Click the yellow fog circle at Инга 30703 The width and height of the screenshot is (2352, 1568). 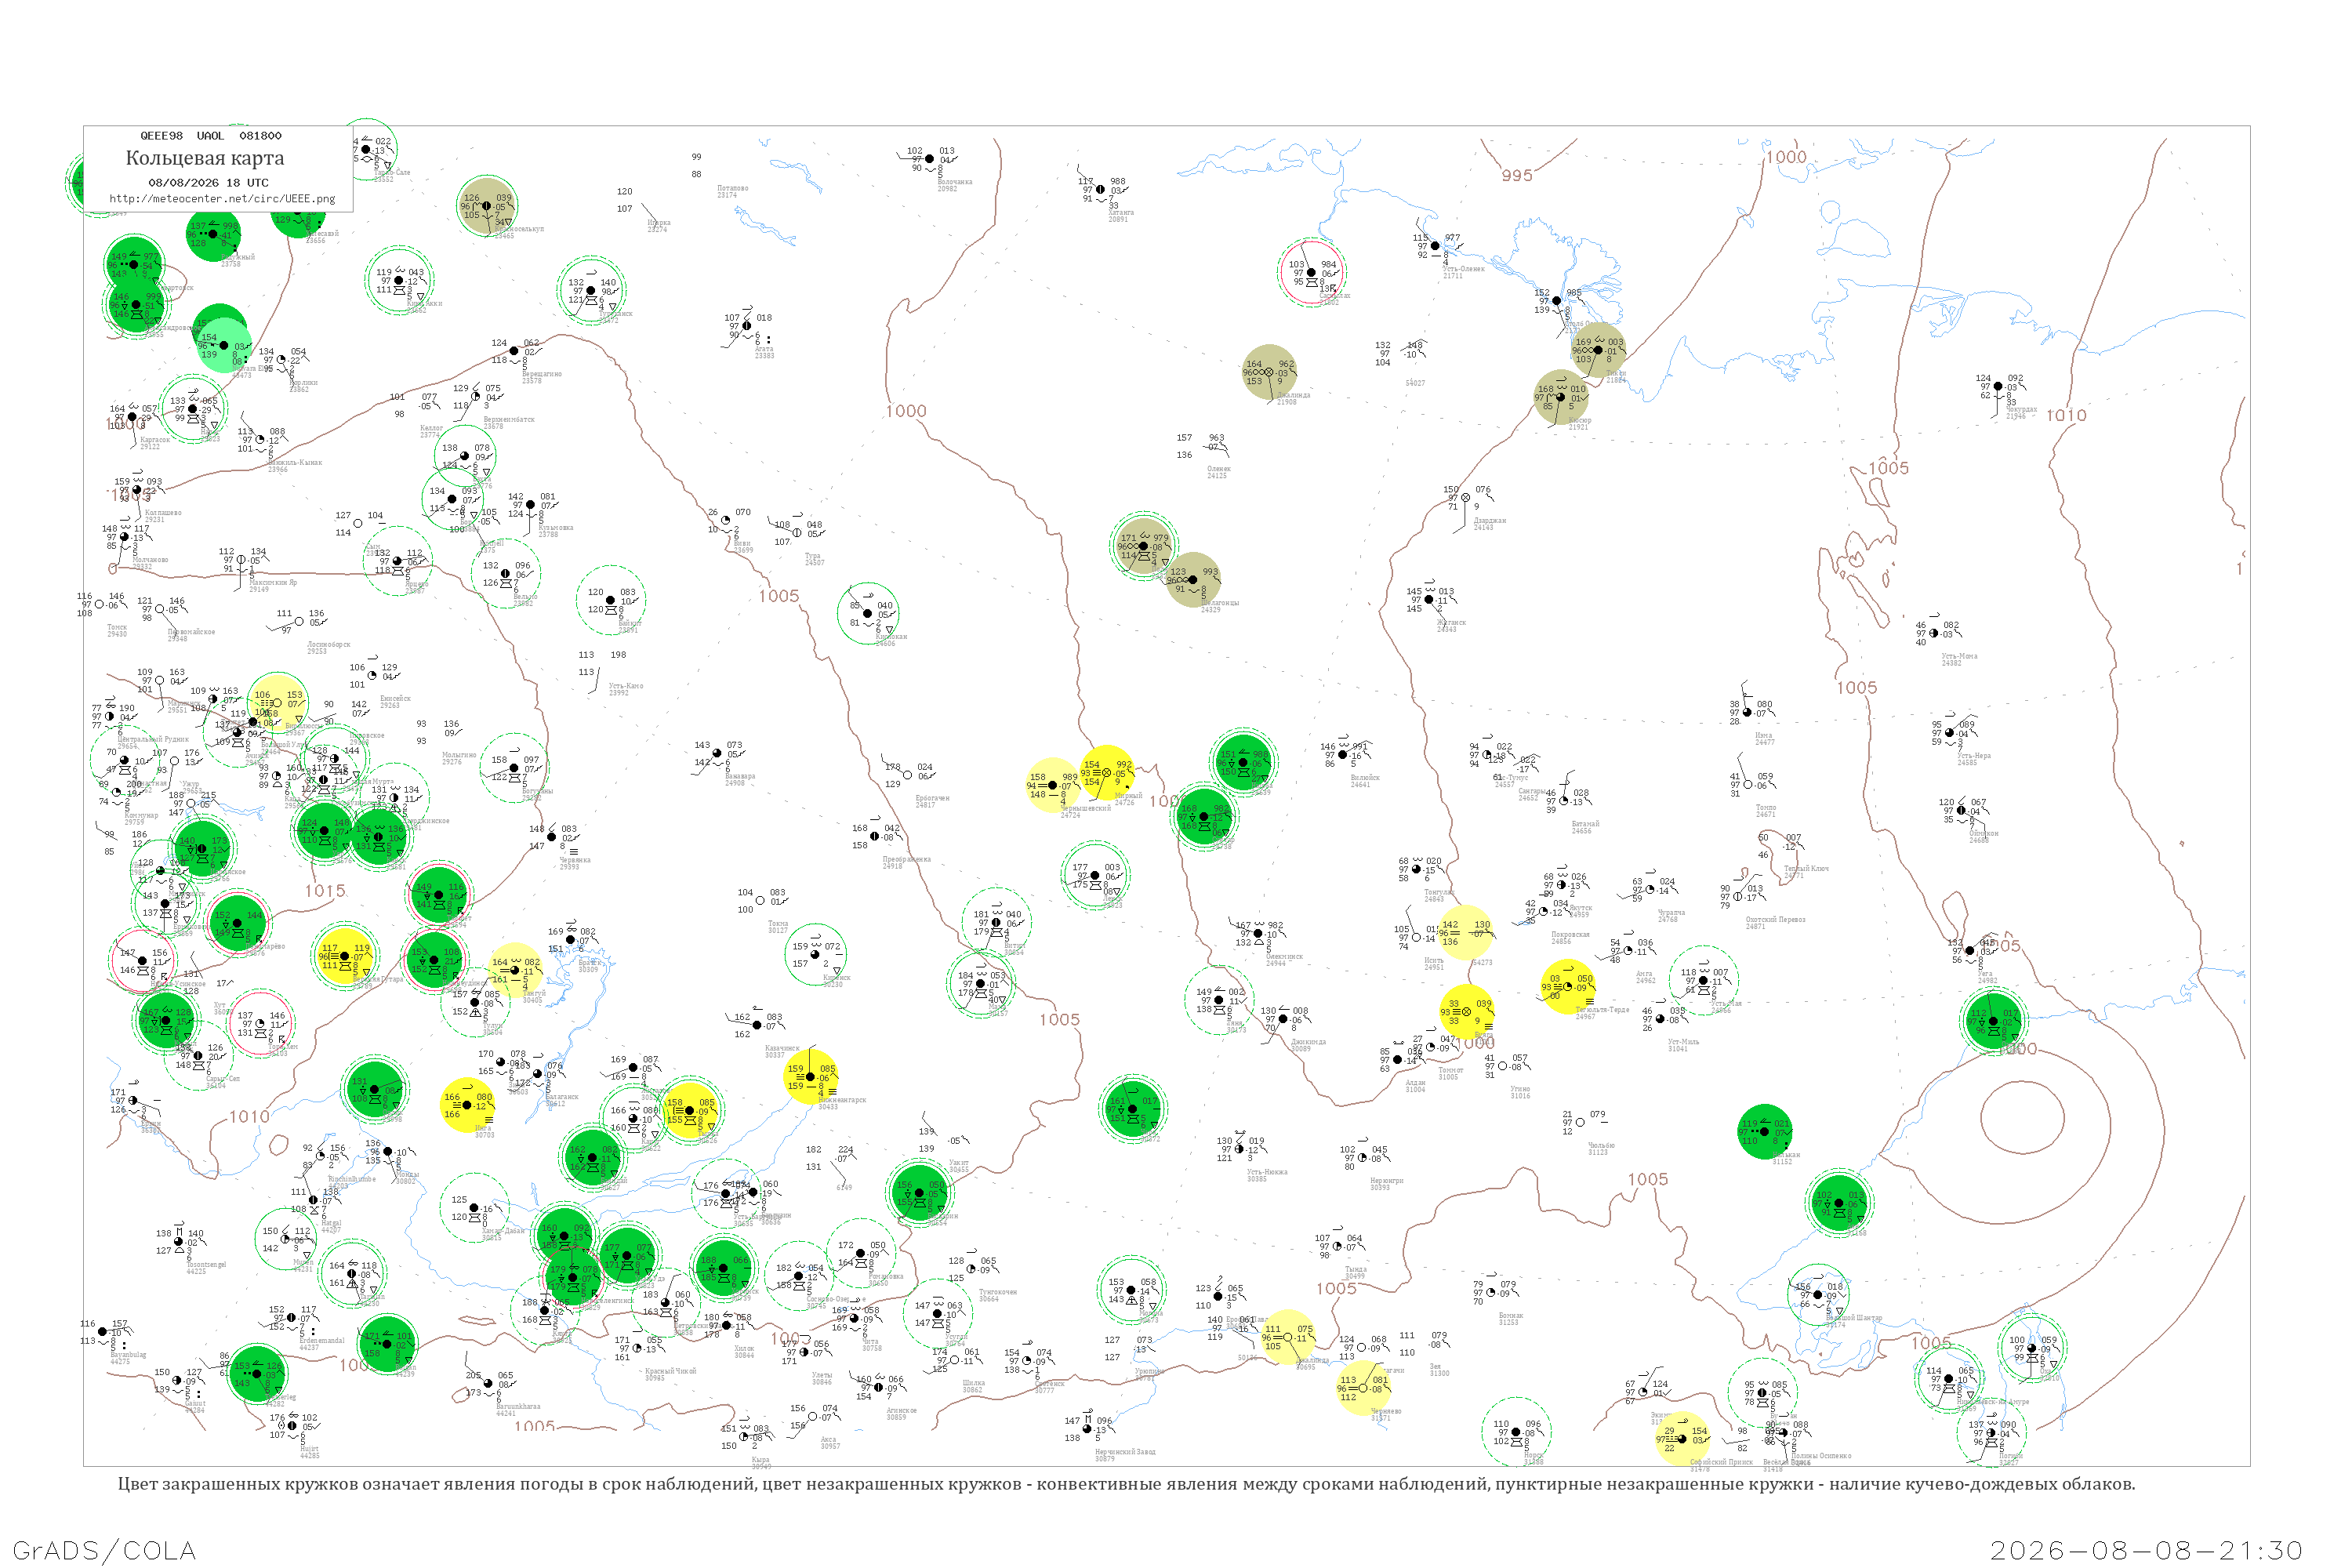coord(468,1105)
